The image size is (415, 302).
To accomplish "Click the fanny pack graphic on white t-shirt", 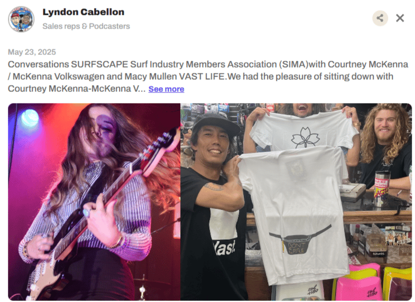I will [x=300, y=240].
